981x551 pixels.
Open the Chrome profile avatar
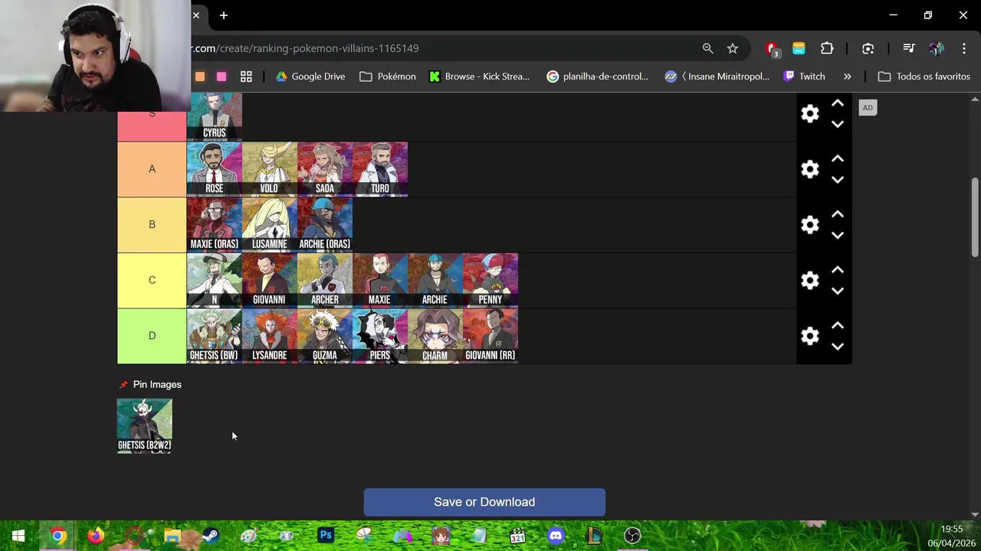936,48
